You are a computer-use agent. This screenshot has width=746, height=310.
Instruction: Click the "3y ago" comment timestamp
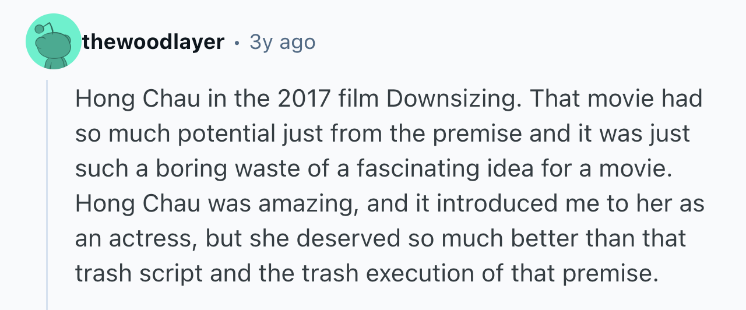pos(282,42)
